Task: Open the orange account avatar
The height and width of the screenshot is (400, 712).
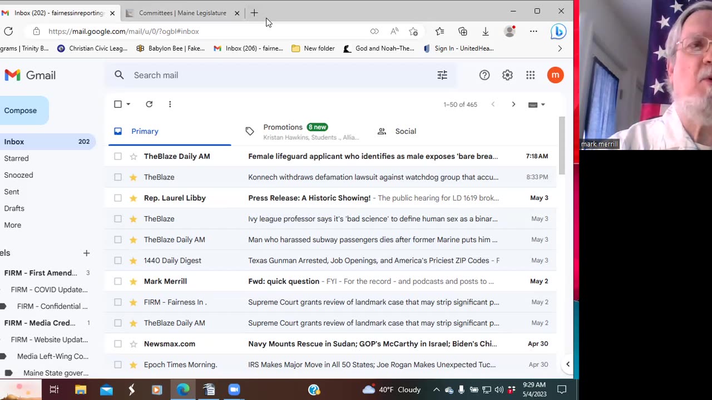Action: point(555,75)
